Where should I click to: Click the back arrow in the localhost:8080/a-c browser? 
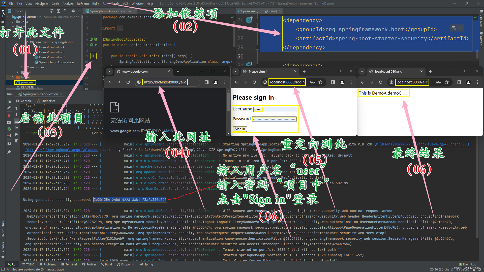pyautogui.click(x=362, y=82)
